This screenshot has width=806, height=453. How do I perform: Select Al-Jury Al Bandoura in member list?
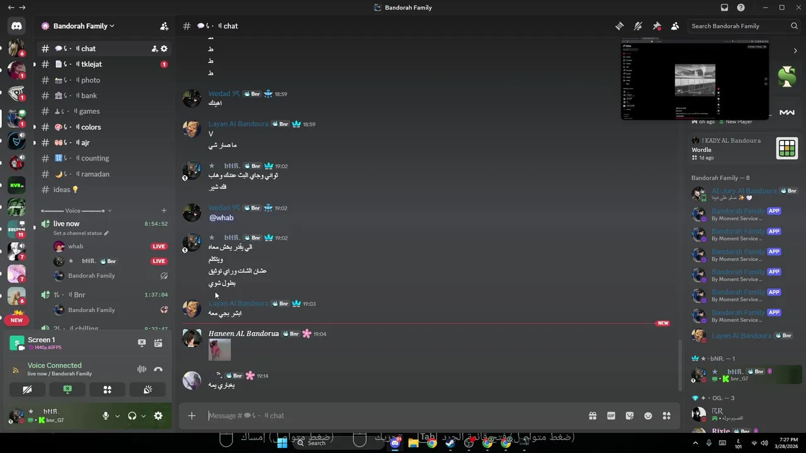(x=745, y=194)
